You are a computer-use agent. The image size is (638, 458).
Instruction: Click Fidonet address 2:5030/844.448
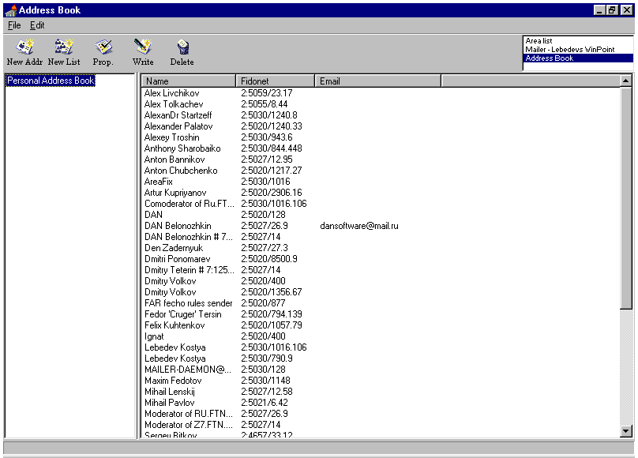point(271,148)
